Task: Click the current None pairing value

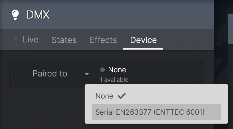Action: click(117, 70)
